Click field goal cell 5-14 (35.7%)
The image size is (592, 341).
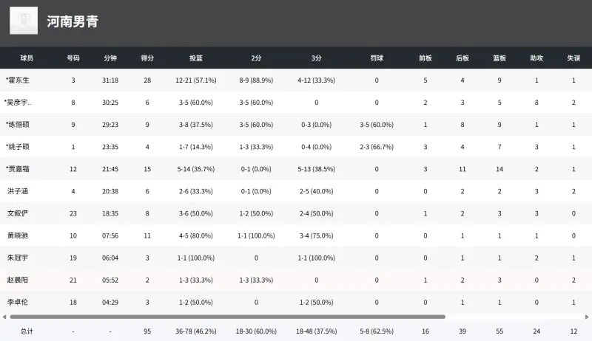point(196,169)
